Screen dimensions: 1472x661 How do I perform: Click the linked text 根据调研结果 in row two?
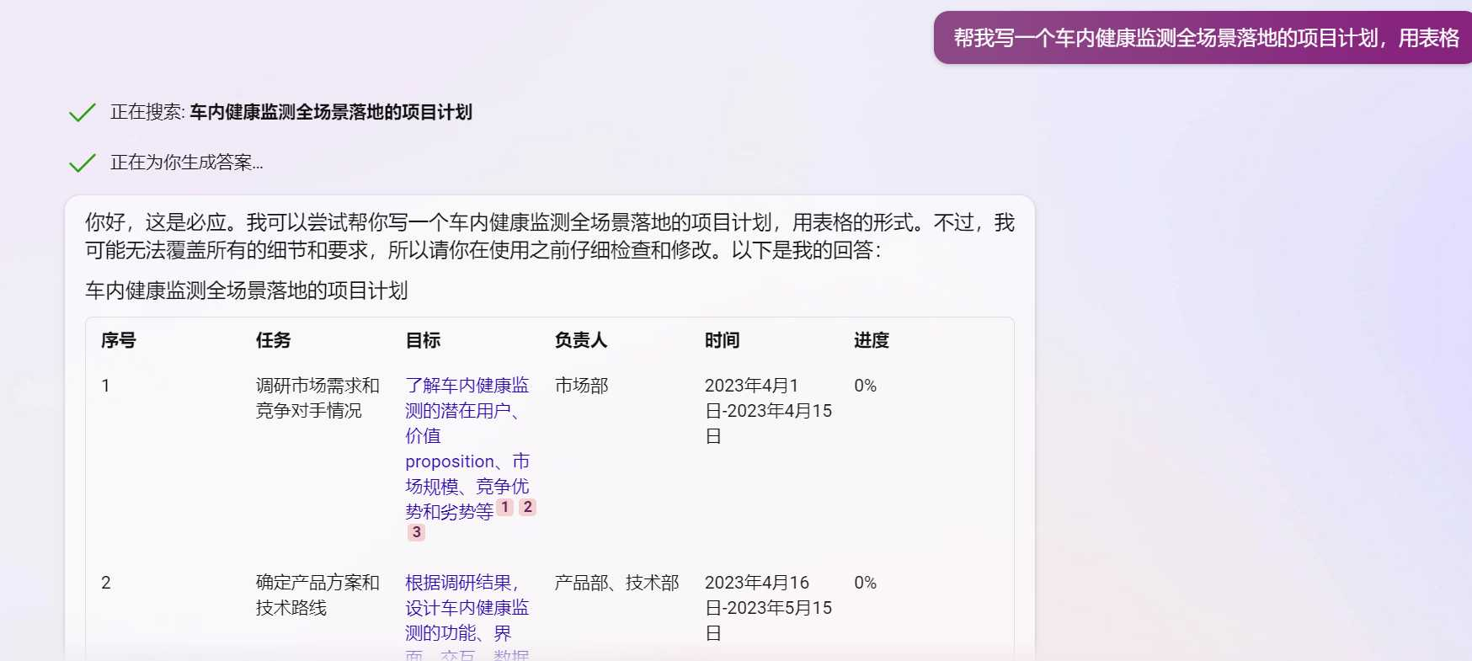click(461, 583)
